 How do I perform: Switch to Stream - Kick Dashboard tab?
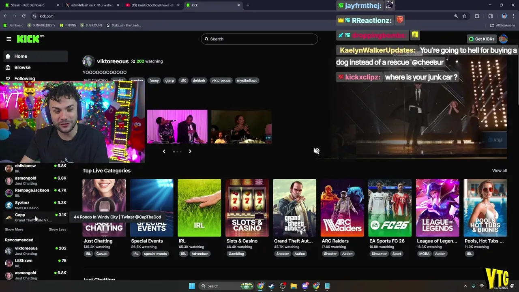pos(31,5)
